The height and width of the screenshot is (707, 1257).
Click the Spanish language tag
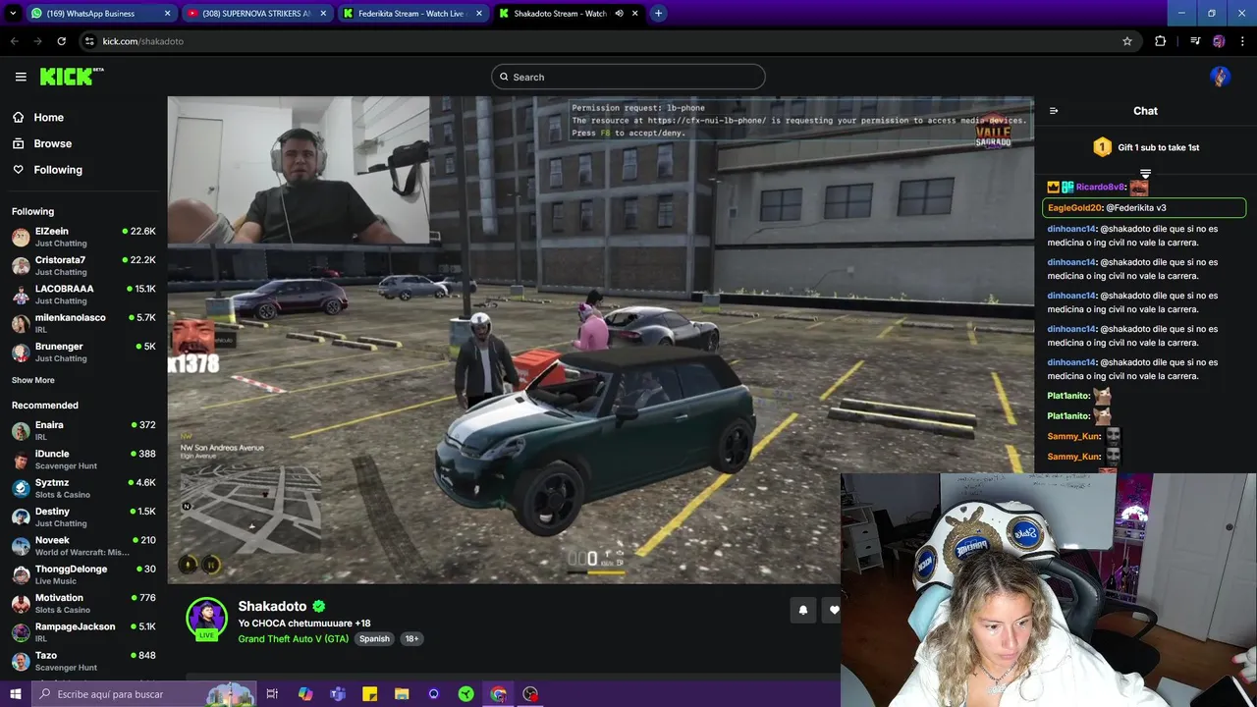[374, 638]
